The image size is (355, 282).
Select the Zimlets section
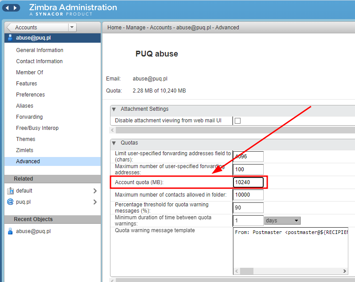pos(24,150)
